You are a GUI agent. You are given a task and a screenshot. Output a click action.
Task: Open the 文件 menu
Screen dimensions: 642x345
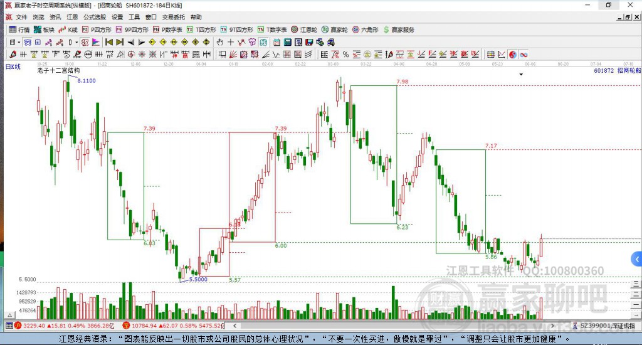coord(21,17)
